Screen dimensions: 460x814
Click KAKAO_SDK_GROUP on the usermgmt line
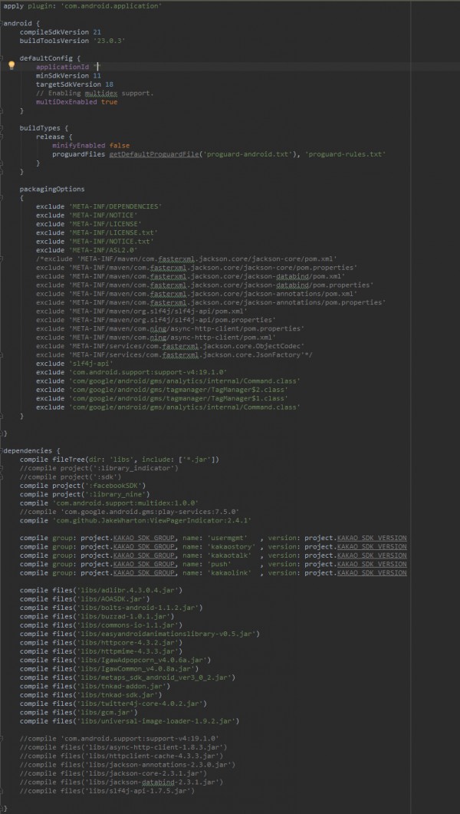[x=143, y=538]
